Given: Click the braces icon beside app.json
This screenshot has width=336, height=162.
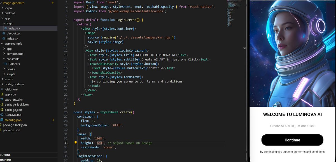Looking at the screenshot, I should [2, 95].
